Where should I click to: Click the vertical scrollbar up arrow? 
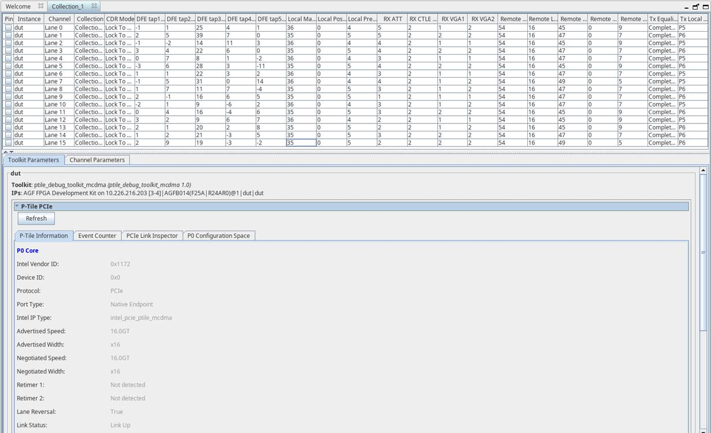pyautogui.click(x=703, y=171)
